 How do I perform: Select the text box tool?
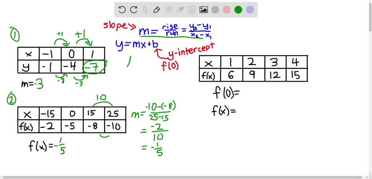pos(192,10)
